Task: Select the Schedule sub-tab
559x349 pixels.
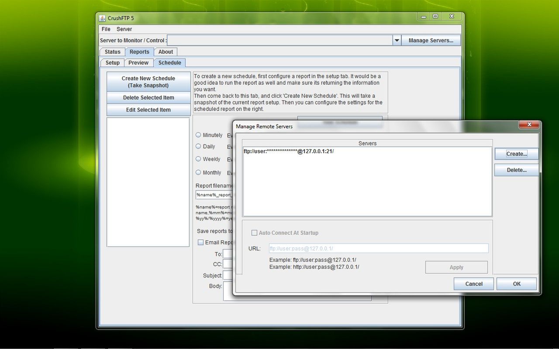Action: pos(170,63)
